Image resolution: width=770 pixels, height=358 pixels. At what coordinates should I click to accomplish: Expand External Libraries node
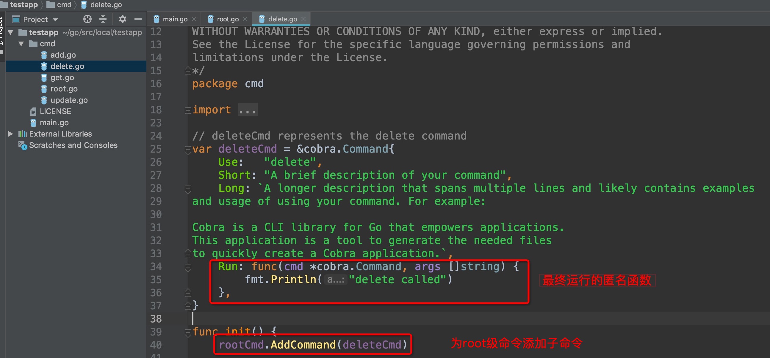point(11,134)
